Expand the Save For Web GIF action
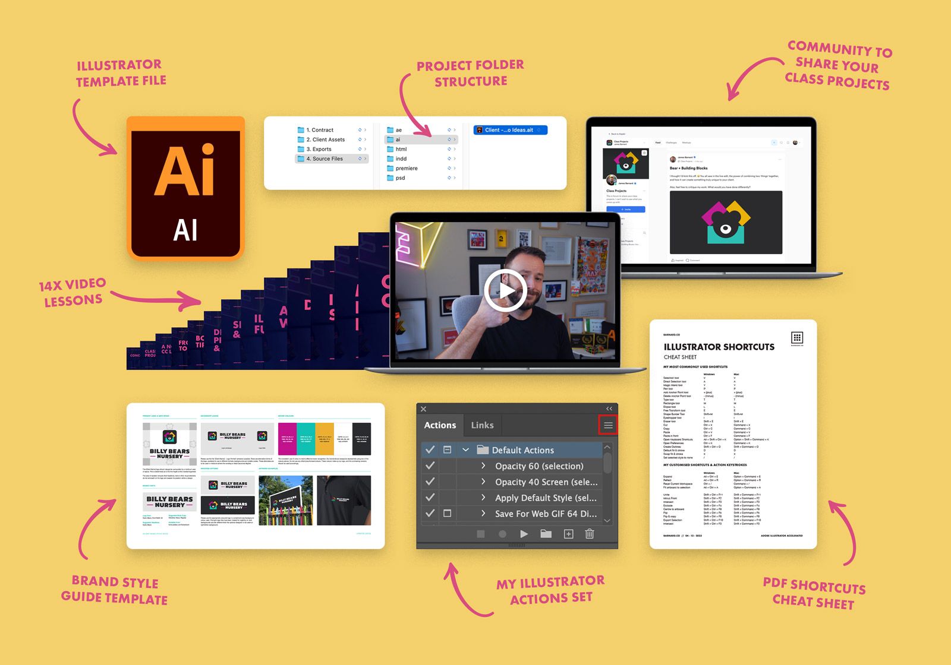This screenshot has height=665, width=951. click(x=483, y=514)
